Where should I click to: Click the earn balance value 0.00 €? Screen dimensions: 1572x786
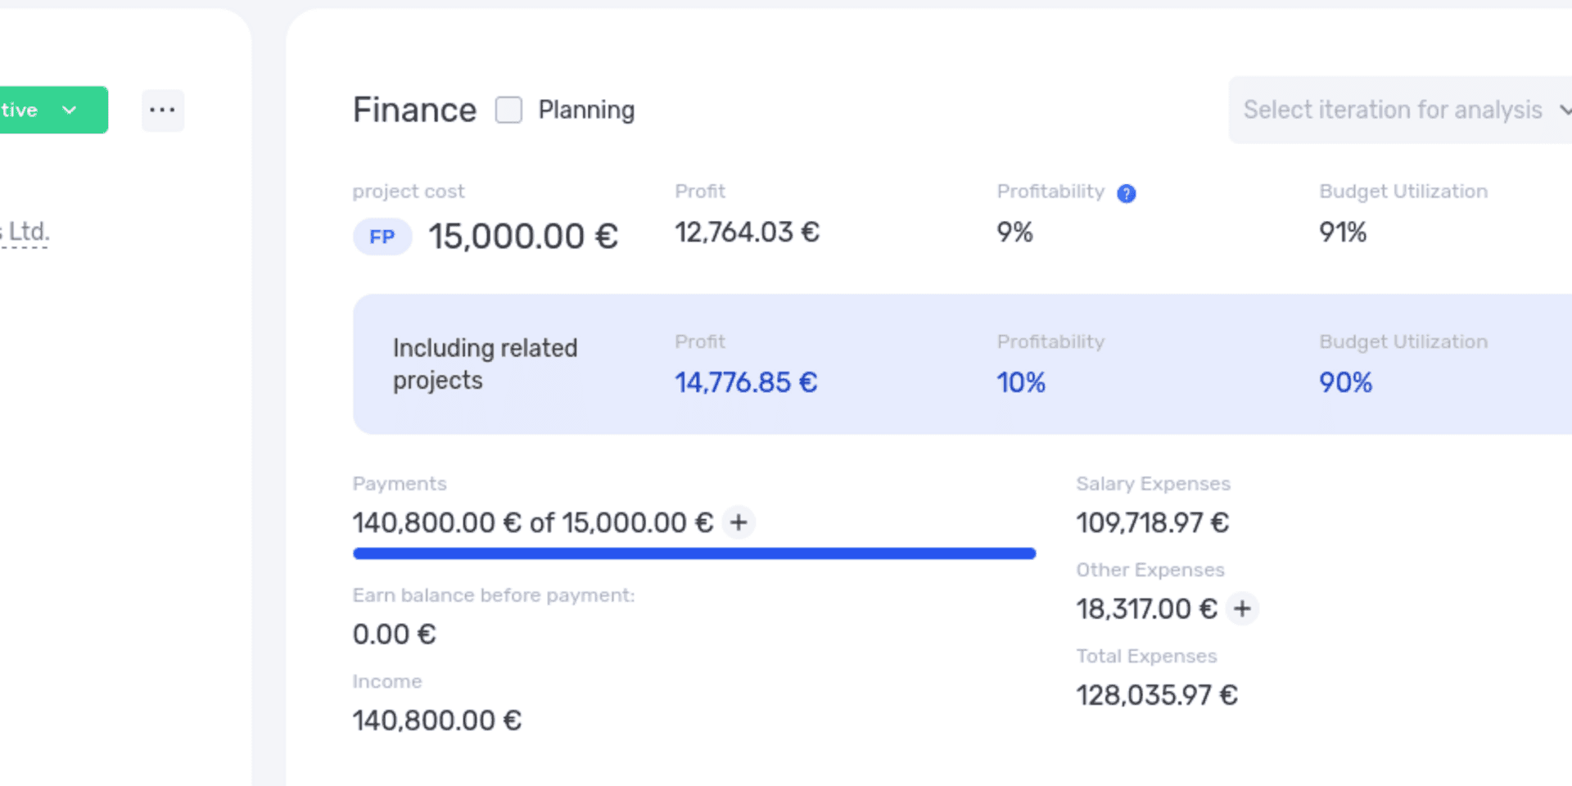coord(394,635)
